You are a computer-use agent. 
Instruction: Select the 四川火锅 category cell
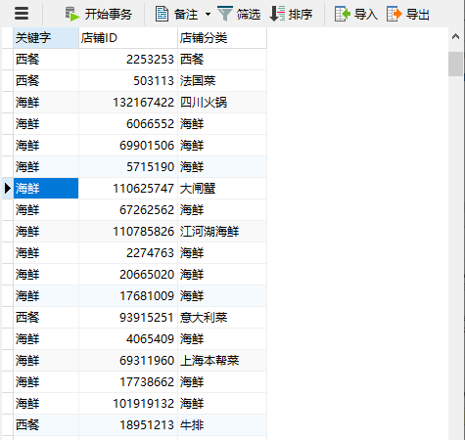[222, 103]
